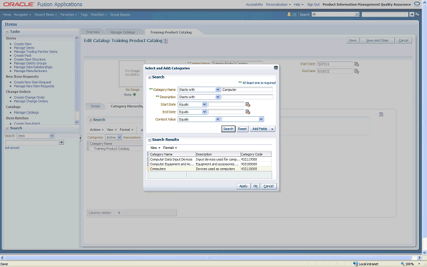This screenshot has height=267, width=427.
Task: Collapse the Search section in dialog
Action: point(149,77)
